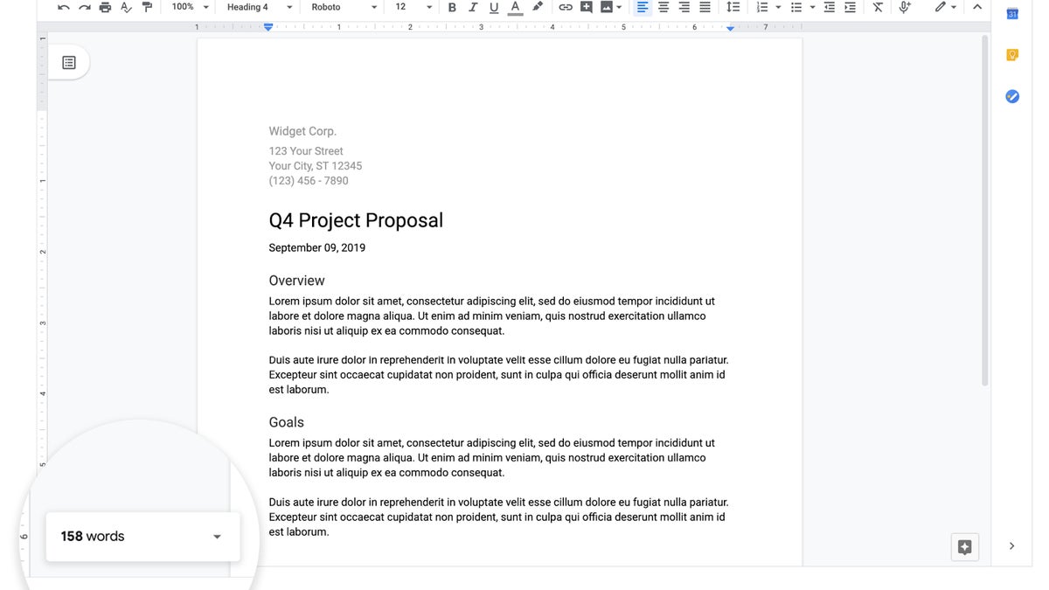Set right text alignment
Screen dimensions: 1049x590
[x=684, y=7]
